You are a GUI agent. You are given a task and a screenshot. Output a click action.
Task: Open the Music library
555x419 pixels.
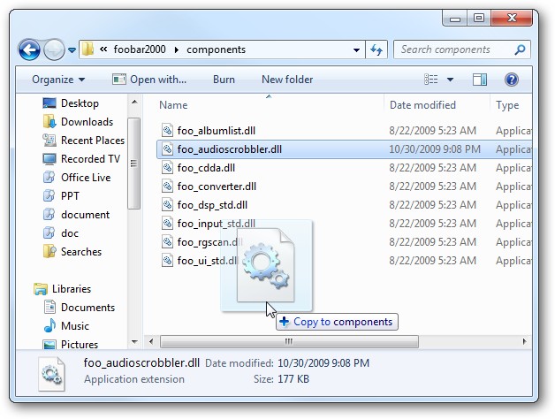[x=75, y=326]
